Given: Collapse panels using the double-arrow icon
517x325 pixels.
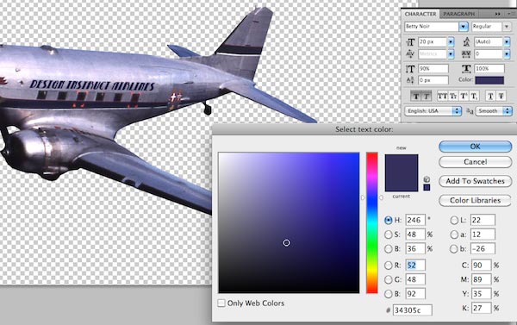Looking at the screenshot, I should 497,14.
